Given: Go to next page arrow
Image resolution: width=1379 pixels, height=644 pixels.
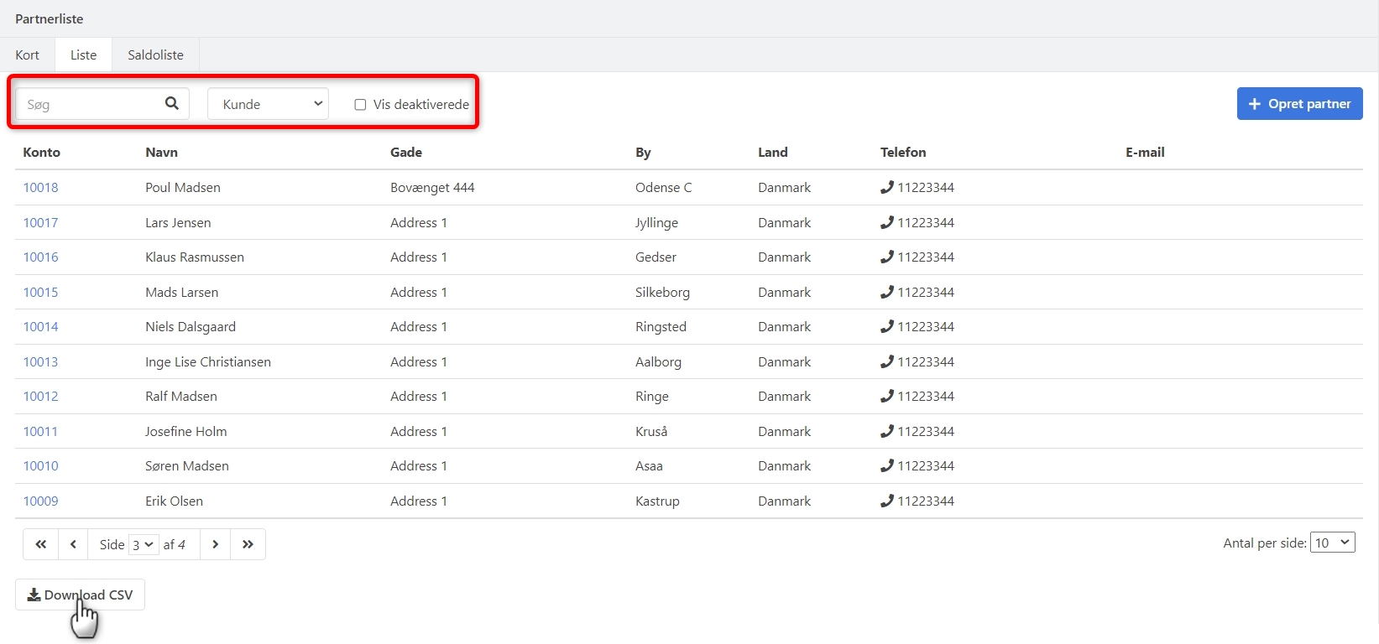Looking at the screenshot, I should coord(216,544).
